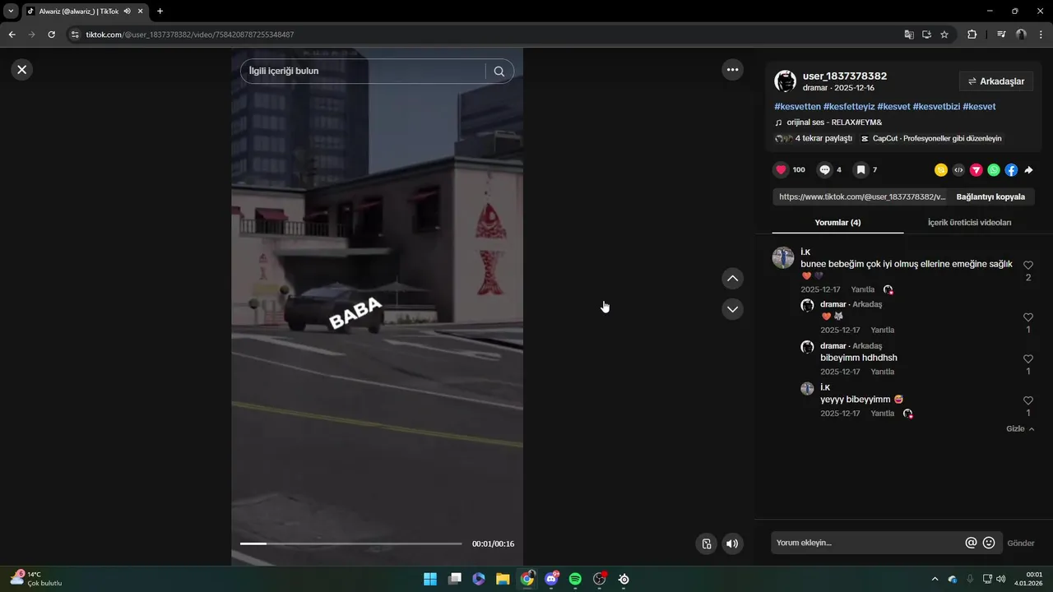1053x592 pixels.
Task: Open Spotify from the taskbar
Action: point(575,579)
